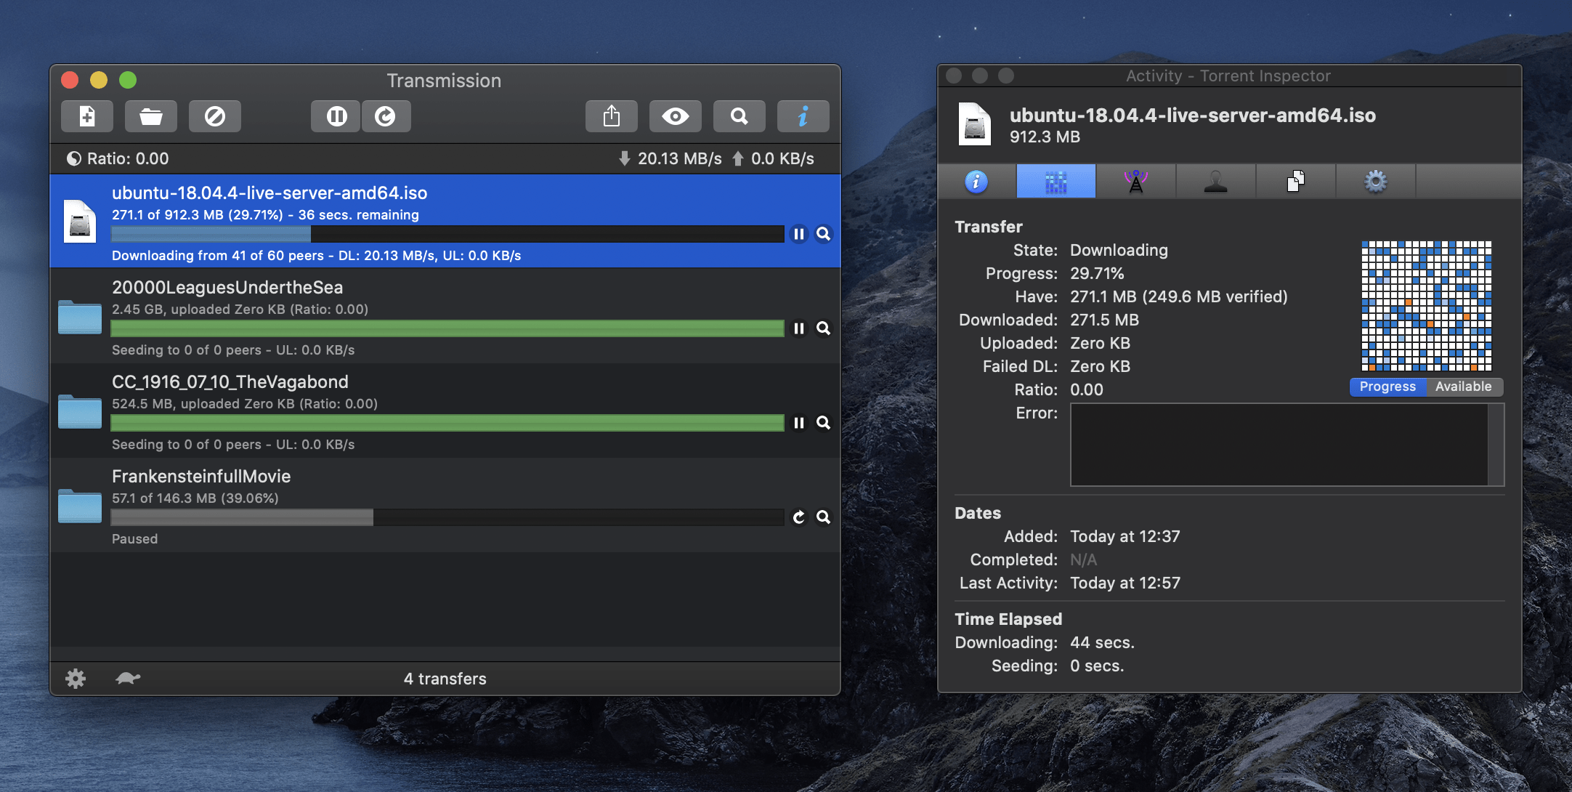Pause seeding of CC_1916_07_10_TheVagabond

click(x=799, y=423)
